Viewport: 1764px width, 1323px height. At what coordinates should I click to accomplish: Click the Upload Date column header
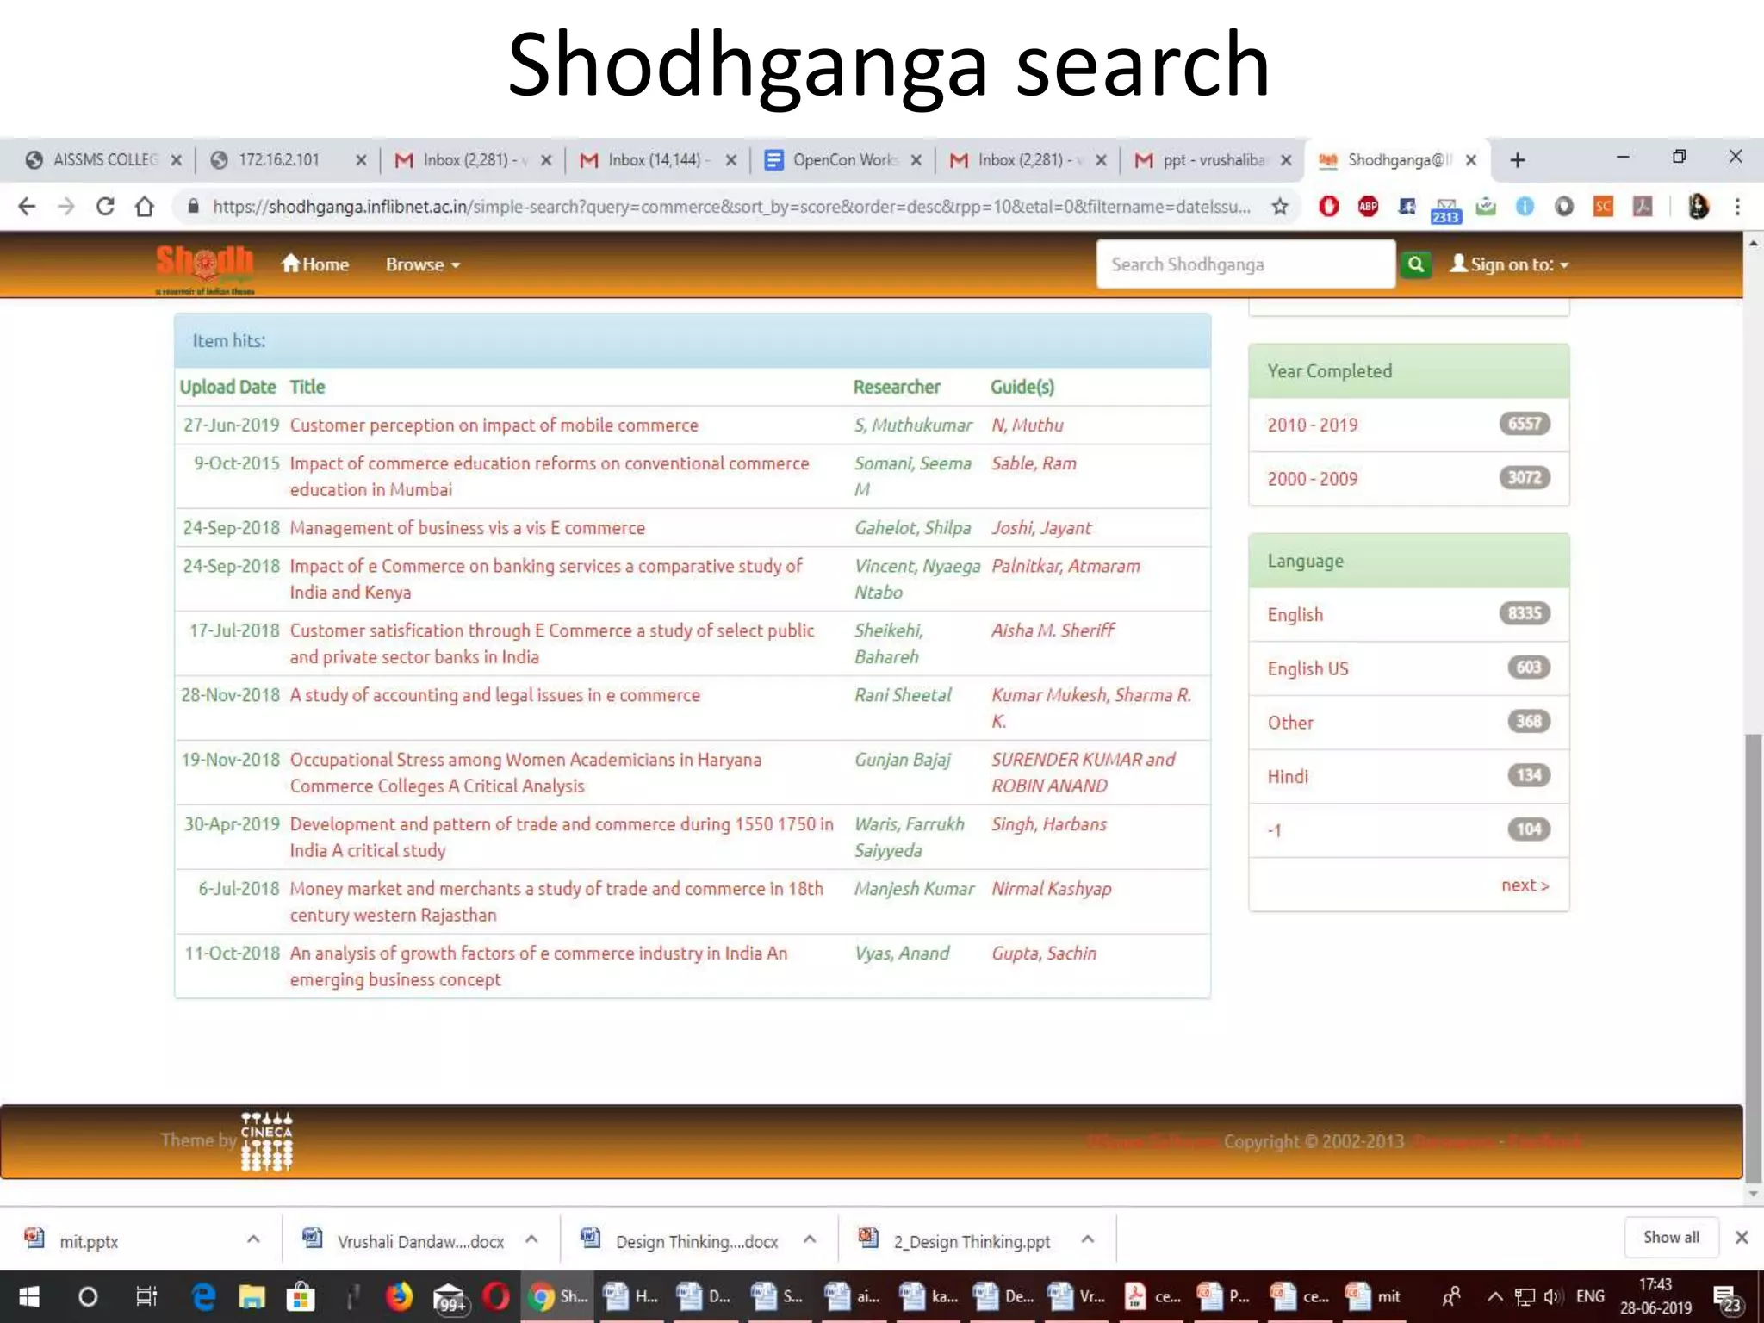[x=227, y=388]
